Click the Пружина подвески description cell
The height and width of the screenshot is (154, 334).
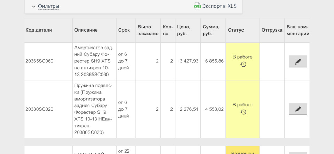point(94,109)
